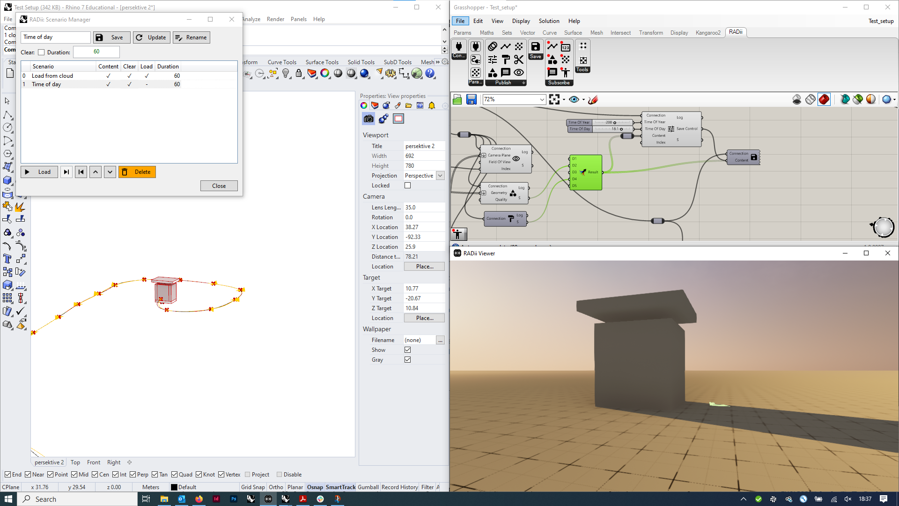Click the Load play button in the Scenario Manager
The height and width of the screenshot is (506, 899).
(x=39, y=172)
